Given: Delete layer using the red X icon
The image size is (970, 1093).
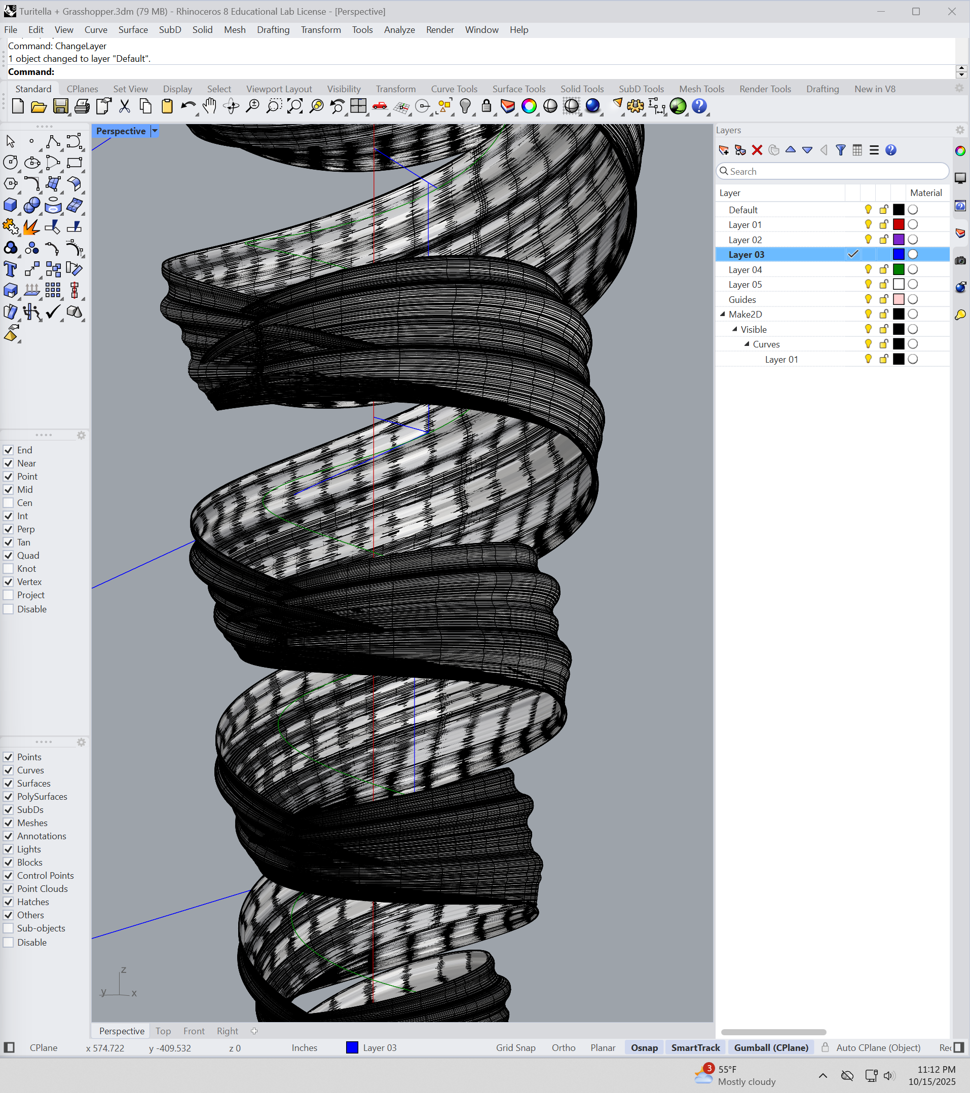Looking at the screenshot, I should 757,150.
